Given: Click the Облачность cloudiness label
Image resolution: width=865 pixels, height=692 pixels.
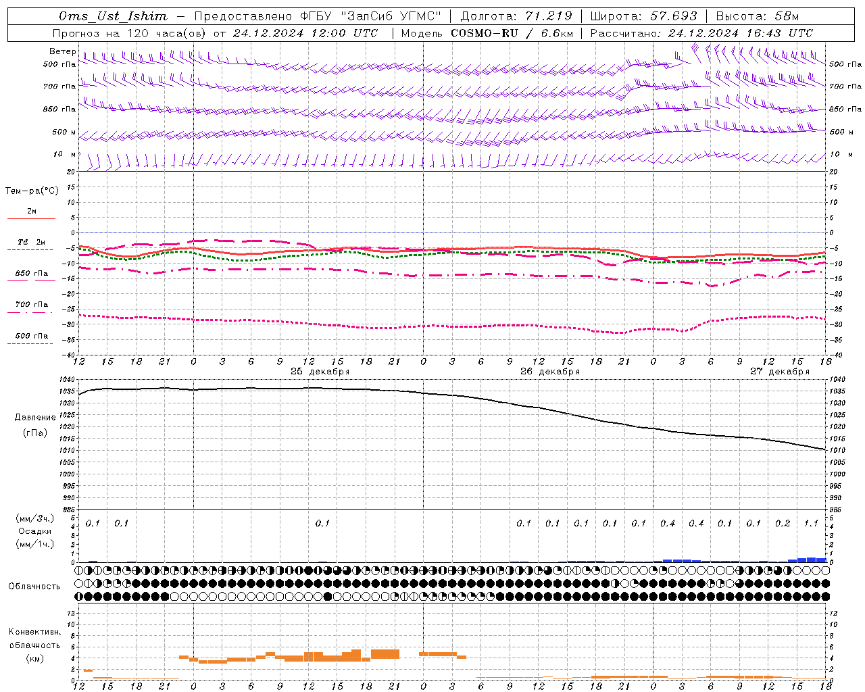Looking at the screenshot, I should point(34,586).
